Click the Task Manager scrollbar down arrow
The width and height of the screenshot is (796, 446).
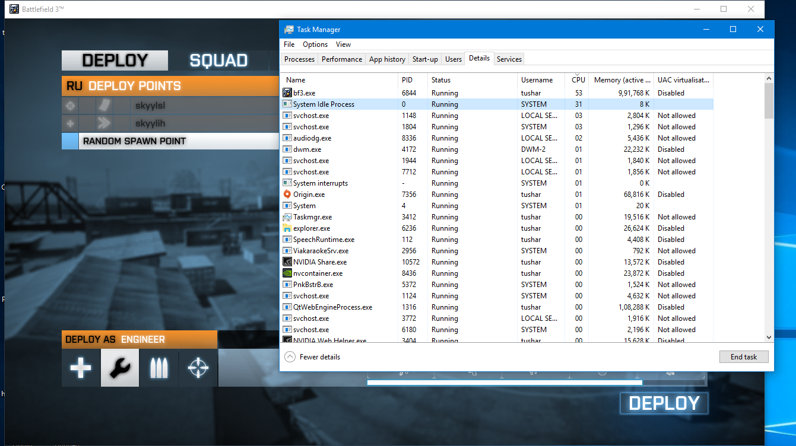click(769, 337)
